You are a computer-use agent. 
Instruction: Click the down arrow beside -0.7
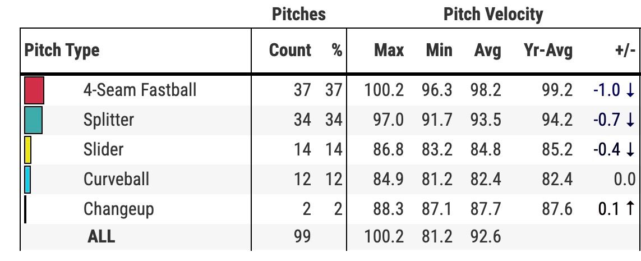pos(630,120)
